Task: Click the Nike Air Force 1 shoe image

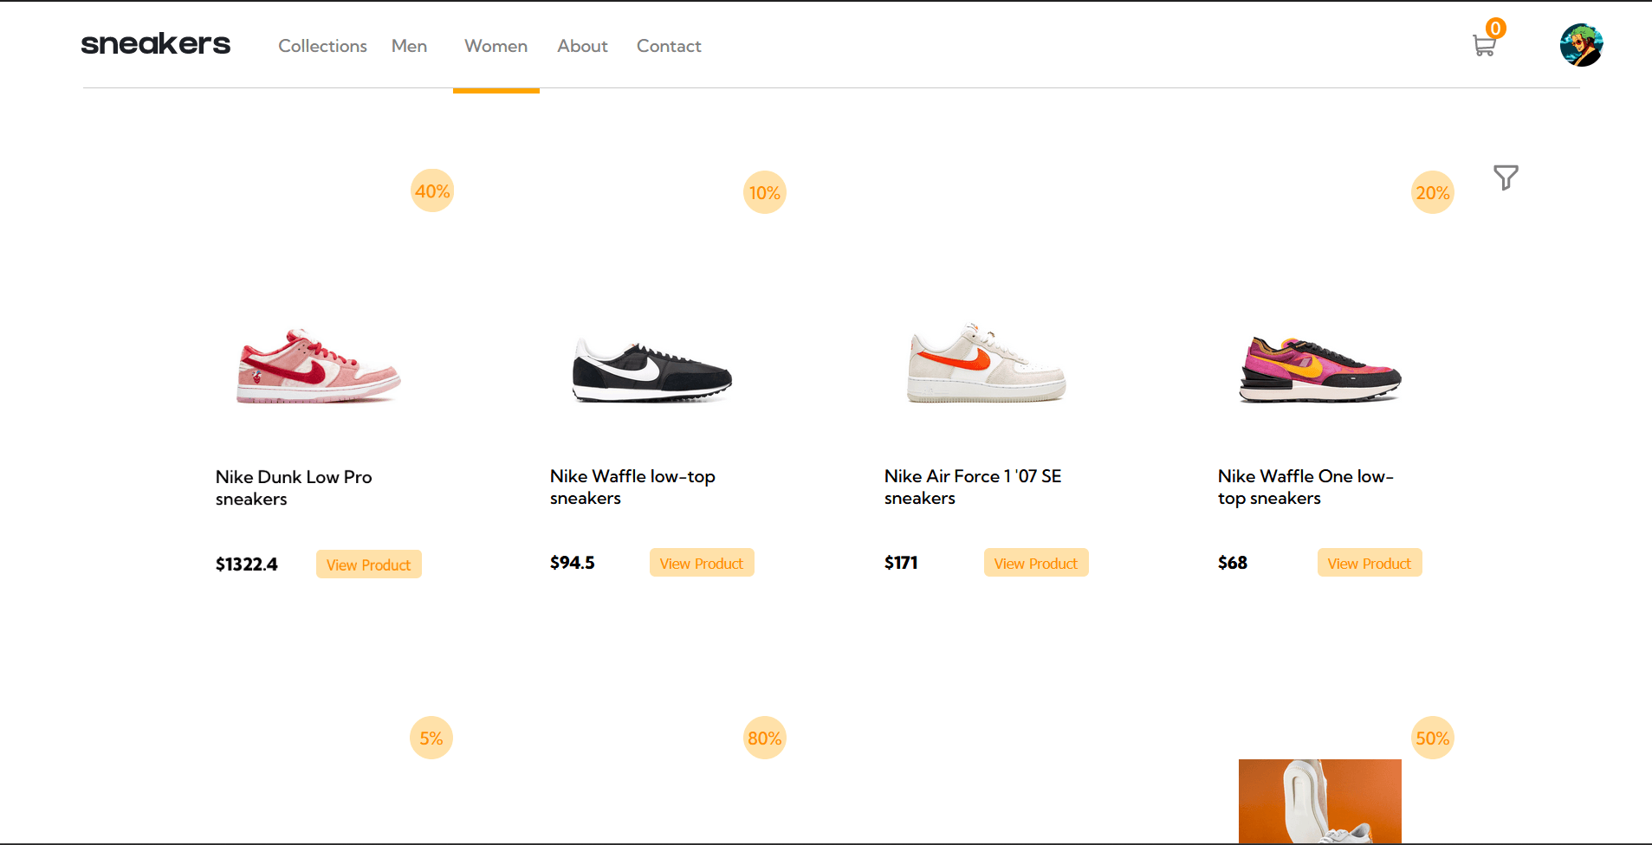Action: click(x=986, y=363)
